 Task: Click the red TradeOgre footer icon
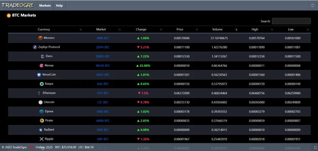[x=31, y=147]
